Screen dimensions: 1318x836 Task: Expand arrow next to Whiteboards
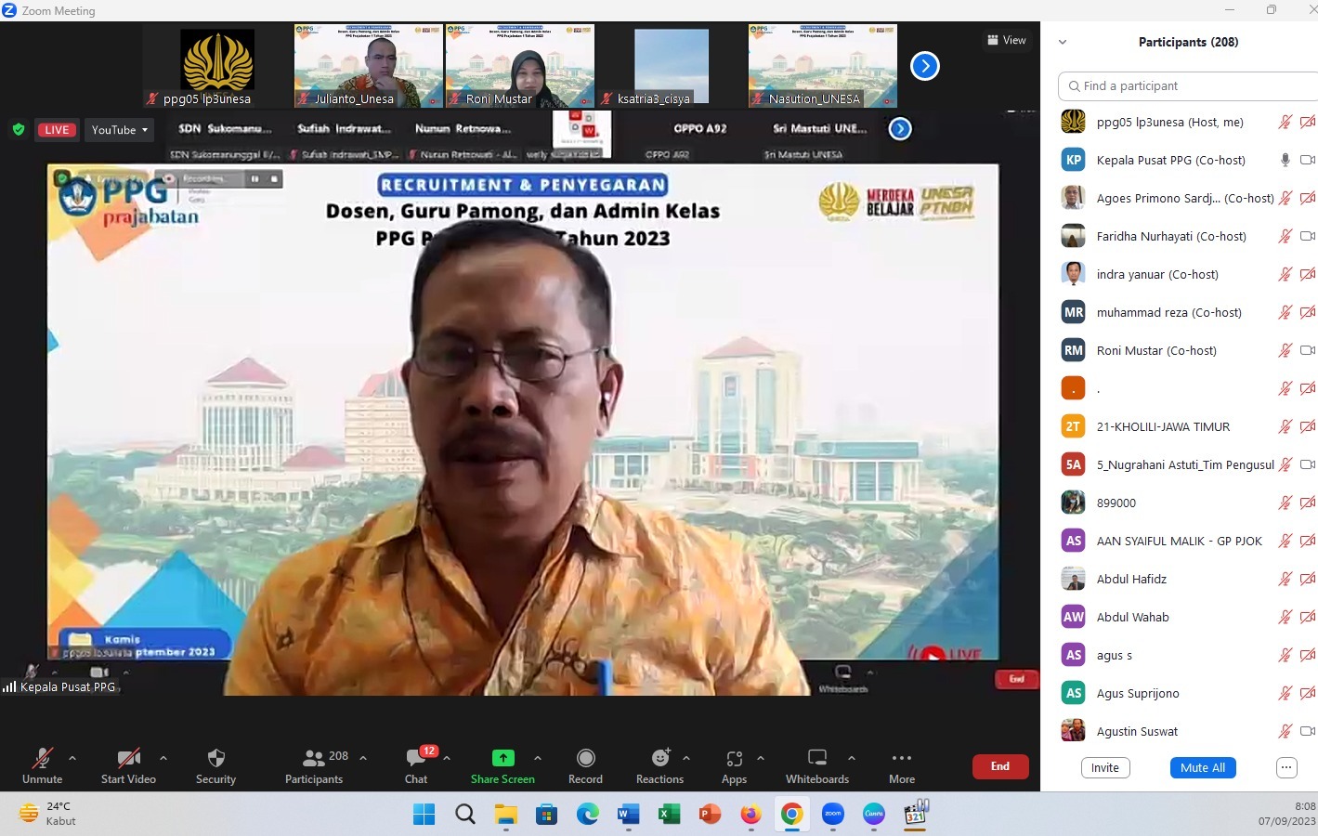click(x=852, y=758)
